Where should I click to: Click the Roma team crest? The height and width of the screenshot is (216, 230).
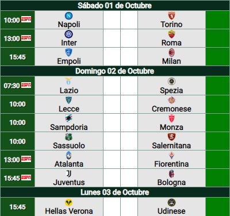pos(171,34)
